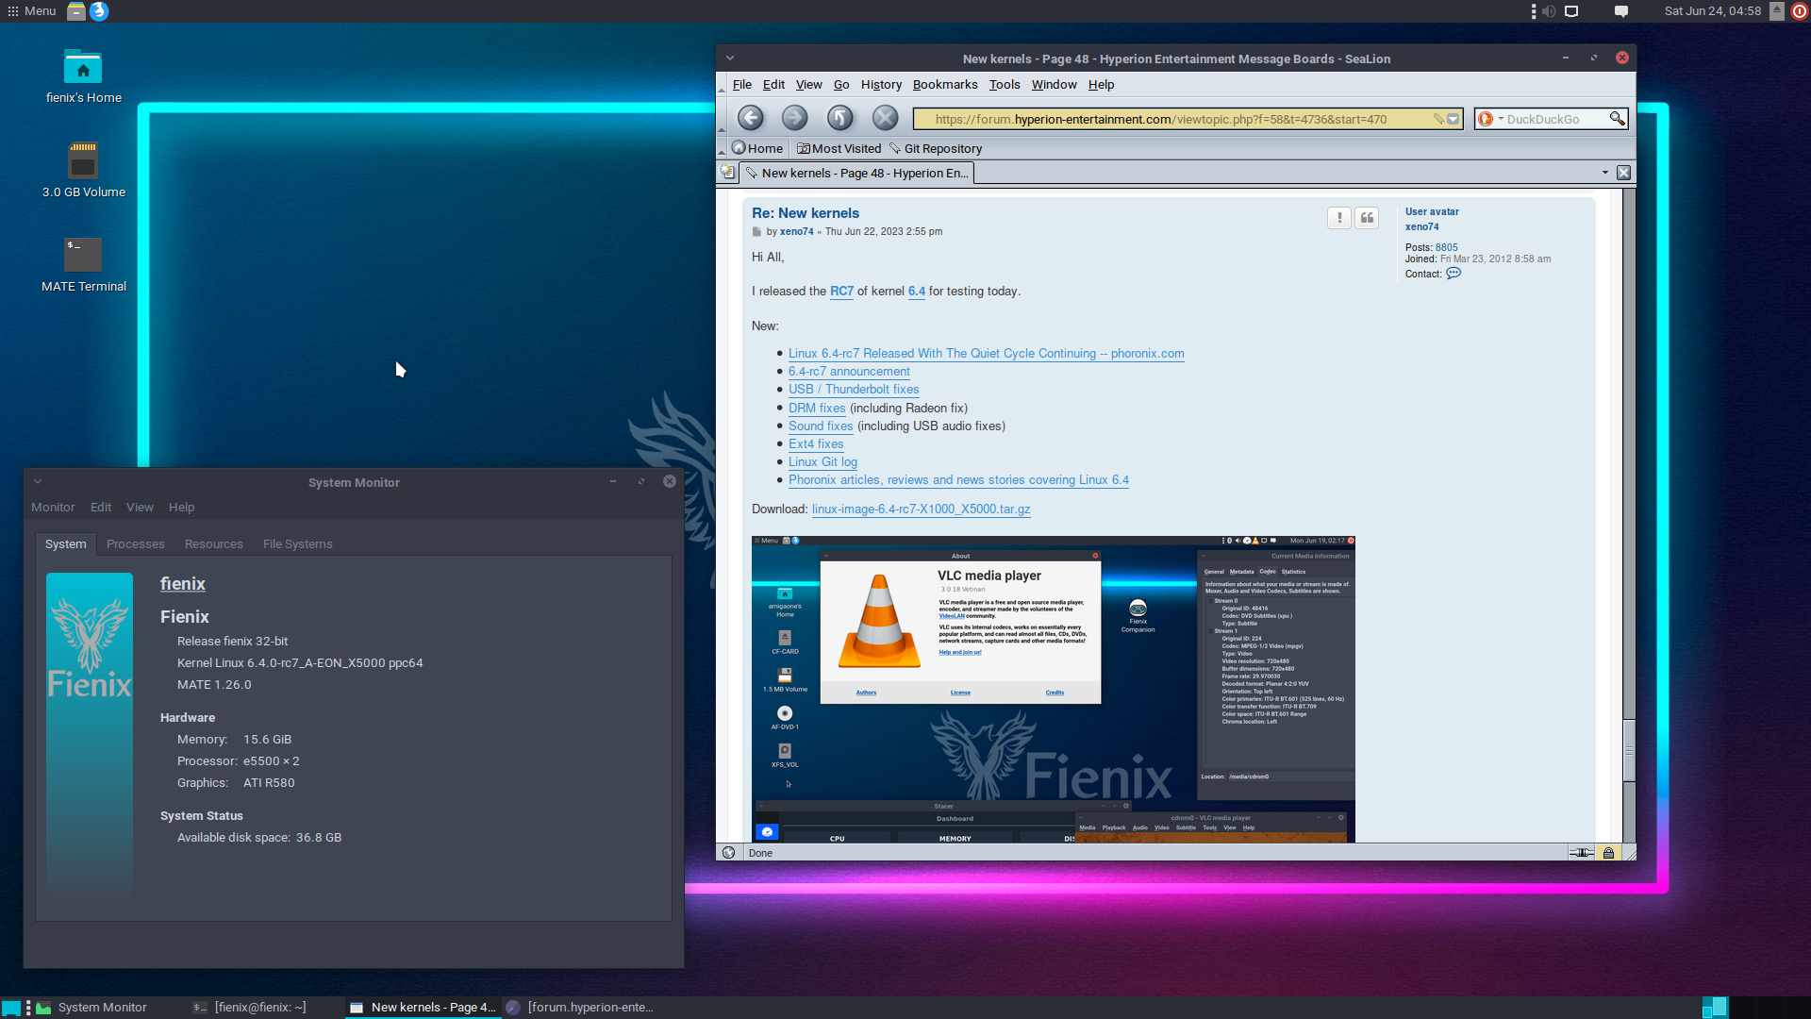Open the browser File menu
Image resolution: width=1811 pixels, height=1019 pixels.
pos(741,85)
